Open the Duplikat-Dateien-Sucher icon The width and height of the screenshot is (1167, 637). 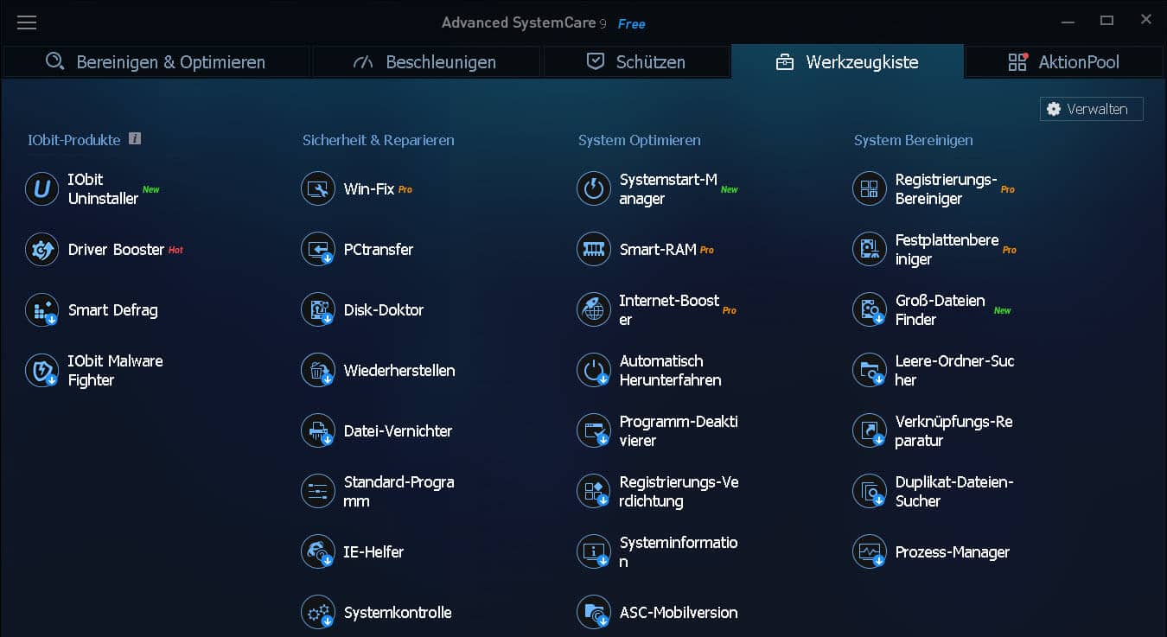(869, 491)
